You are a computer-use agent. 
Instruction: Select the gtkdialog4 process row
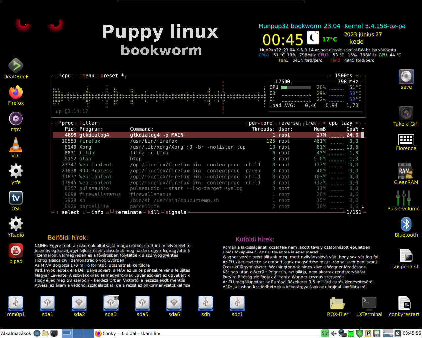tap(207, 135)
